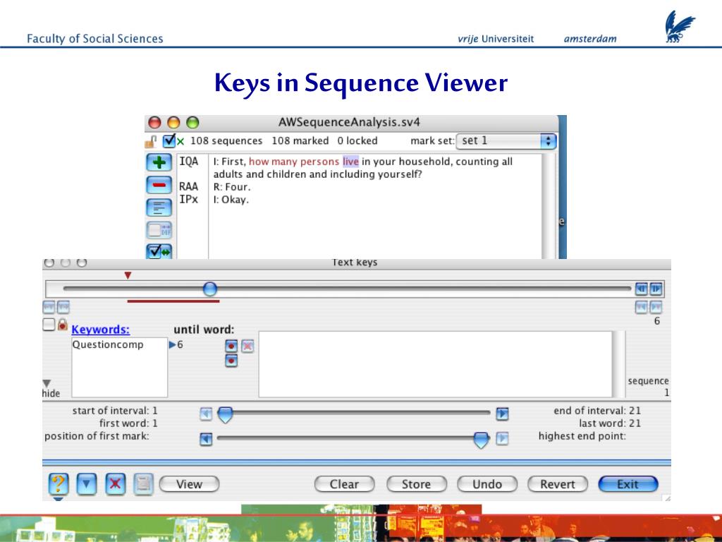Toggle the blue checkmark box beside 108 sequences

click(169, 140)
